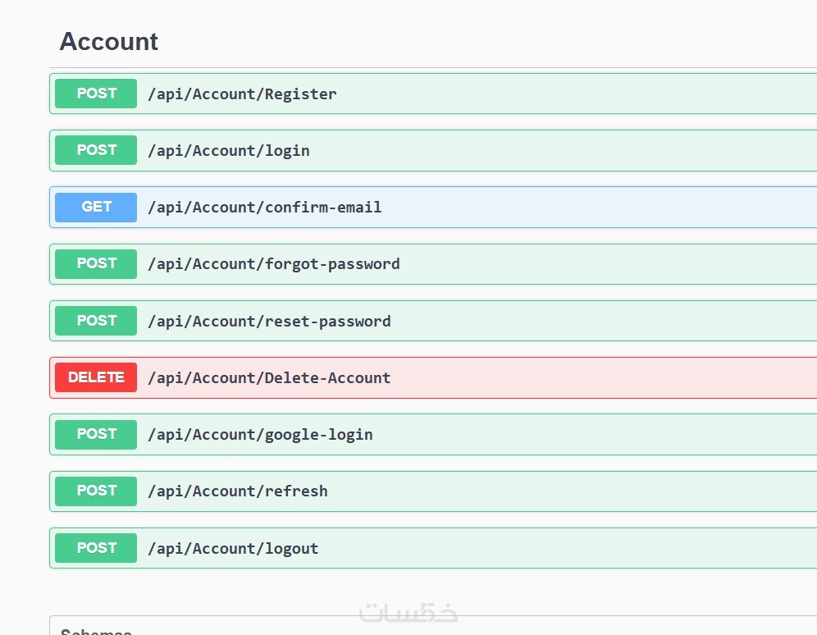This screenshot has width=817, height=635.
Task: Expand the /api/Account/logout endpoint path
Action: tap(233, 549)
